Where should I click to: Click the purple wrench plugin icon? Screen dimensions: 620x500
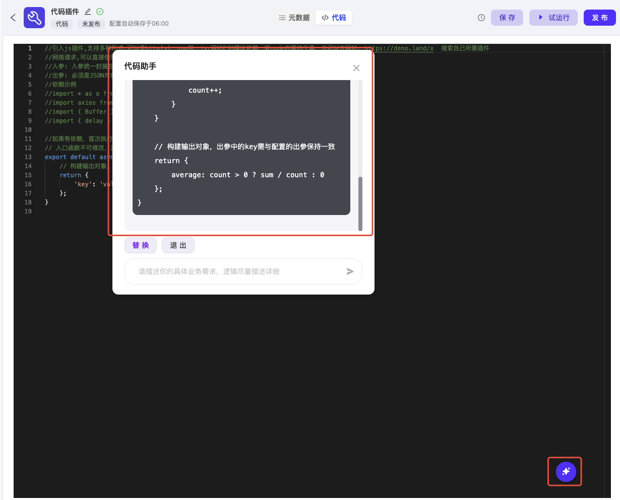[x=34, y=18]
